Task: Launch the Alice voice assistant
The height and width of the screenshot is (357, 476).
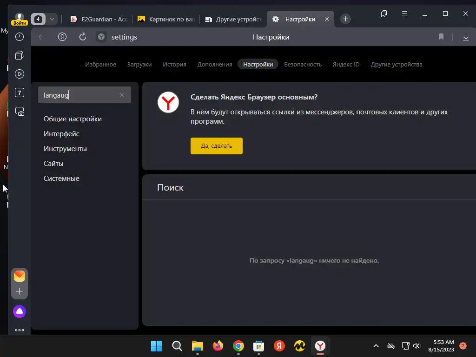Action: pyautogui.click(x=20, y=311)
